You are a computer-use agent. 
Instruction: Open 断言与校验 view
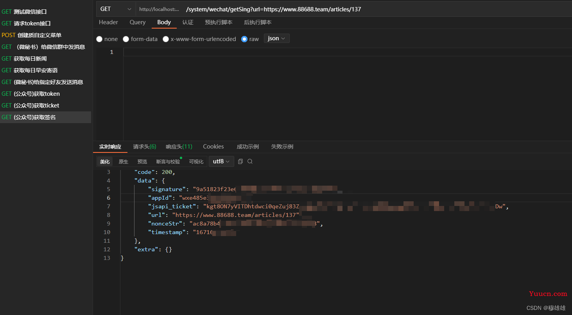(168, 161)
